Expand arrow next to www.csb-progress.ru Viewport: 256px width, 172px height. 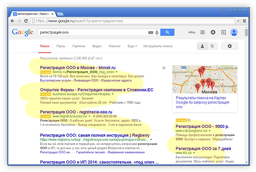[210, 131]
